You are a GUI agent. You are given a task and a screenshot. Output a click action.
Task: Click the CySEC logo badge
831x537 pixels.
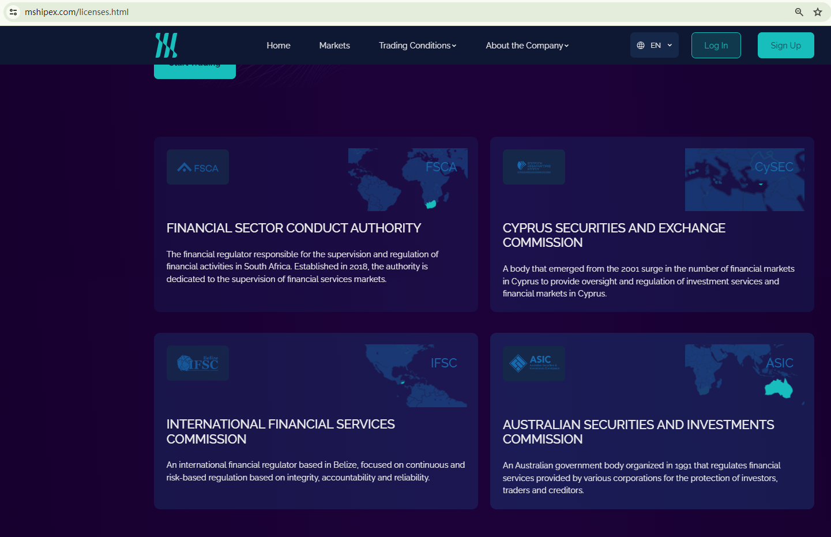[x=534, y=167]
